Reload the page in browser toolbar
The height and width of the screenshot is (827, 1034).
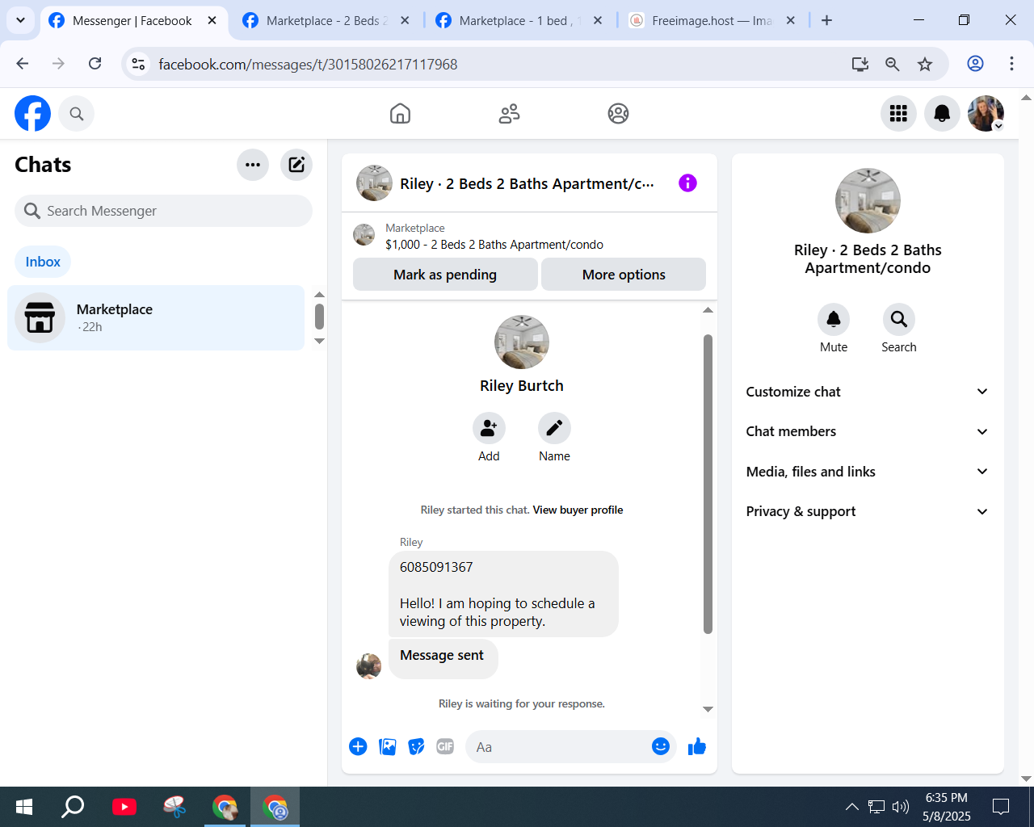point(95,64)
